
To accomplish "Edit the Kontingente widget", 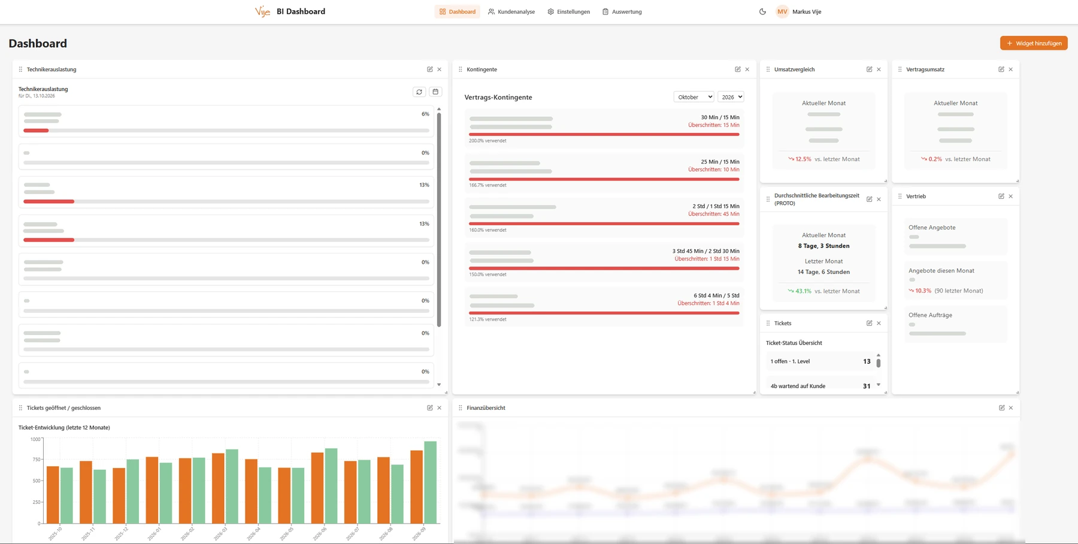I will click(x=738, y=69).
